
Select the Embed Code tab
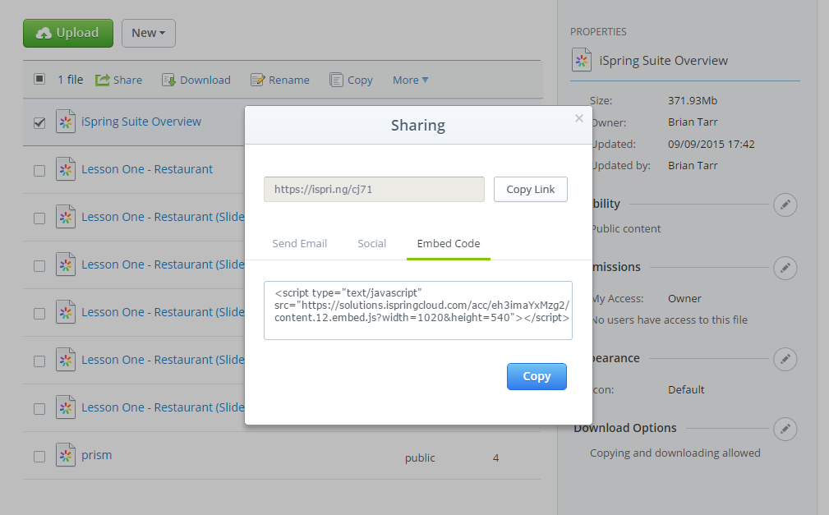click(x=449, y=244)
